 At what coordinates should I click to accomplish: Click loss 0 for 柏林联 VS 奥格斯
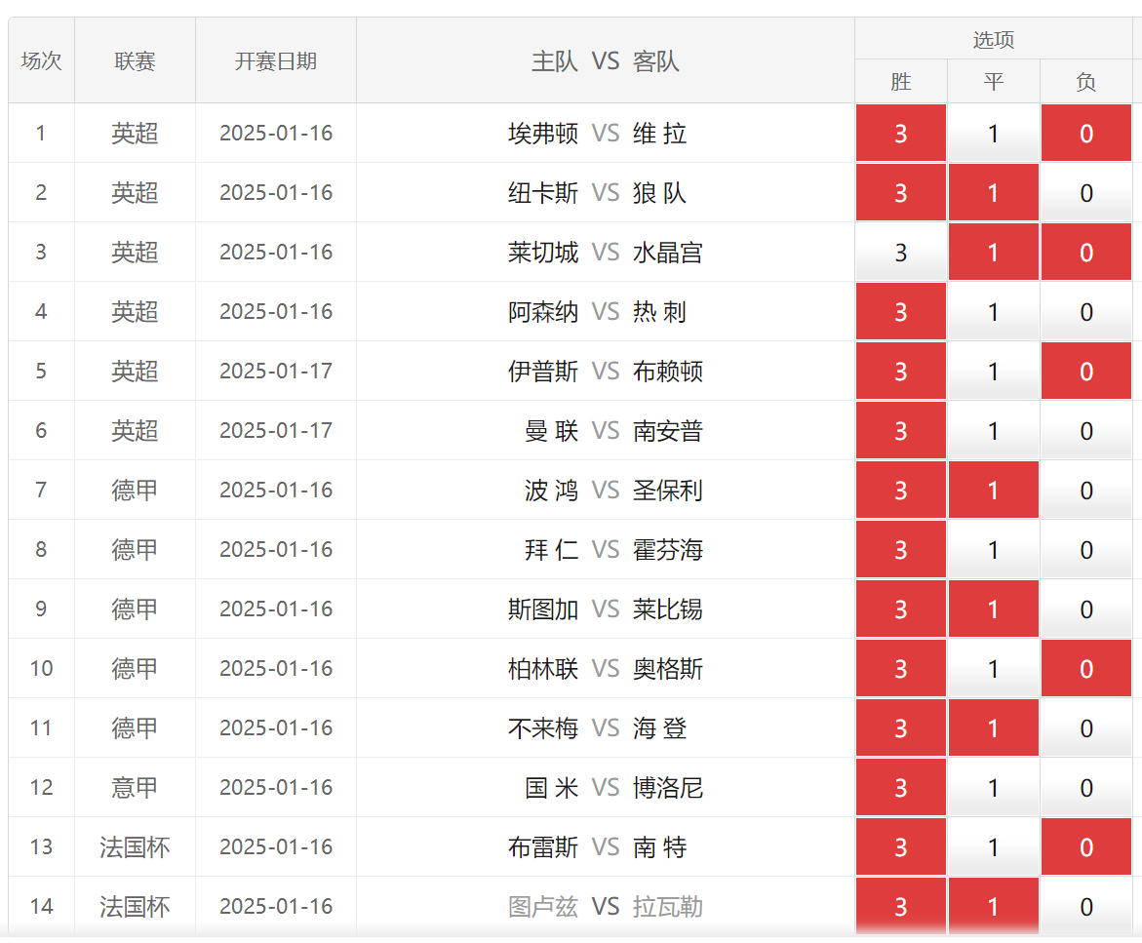tap(1085, 668)
